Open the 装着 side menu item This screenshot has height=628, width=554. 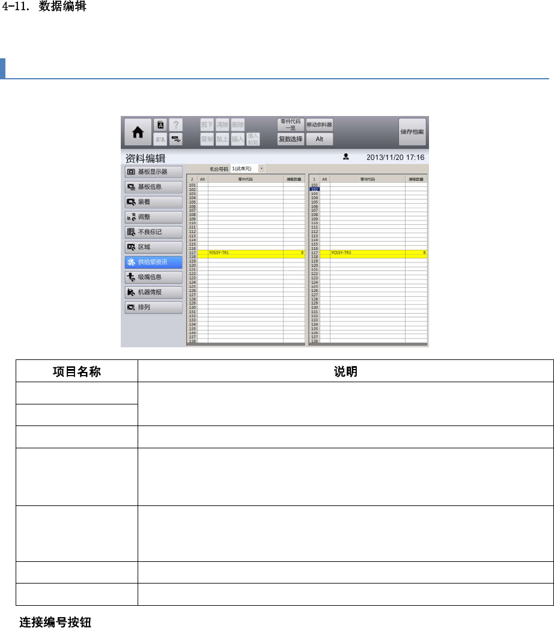153,202
